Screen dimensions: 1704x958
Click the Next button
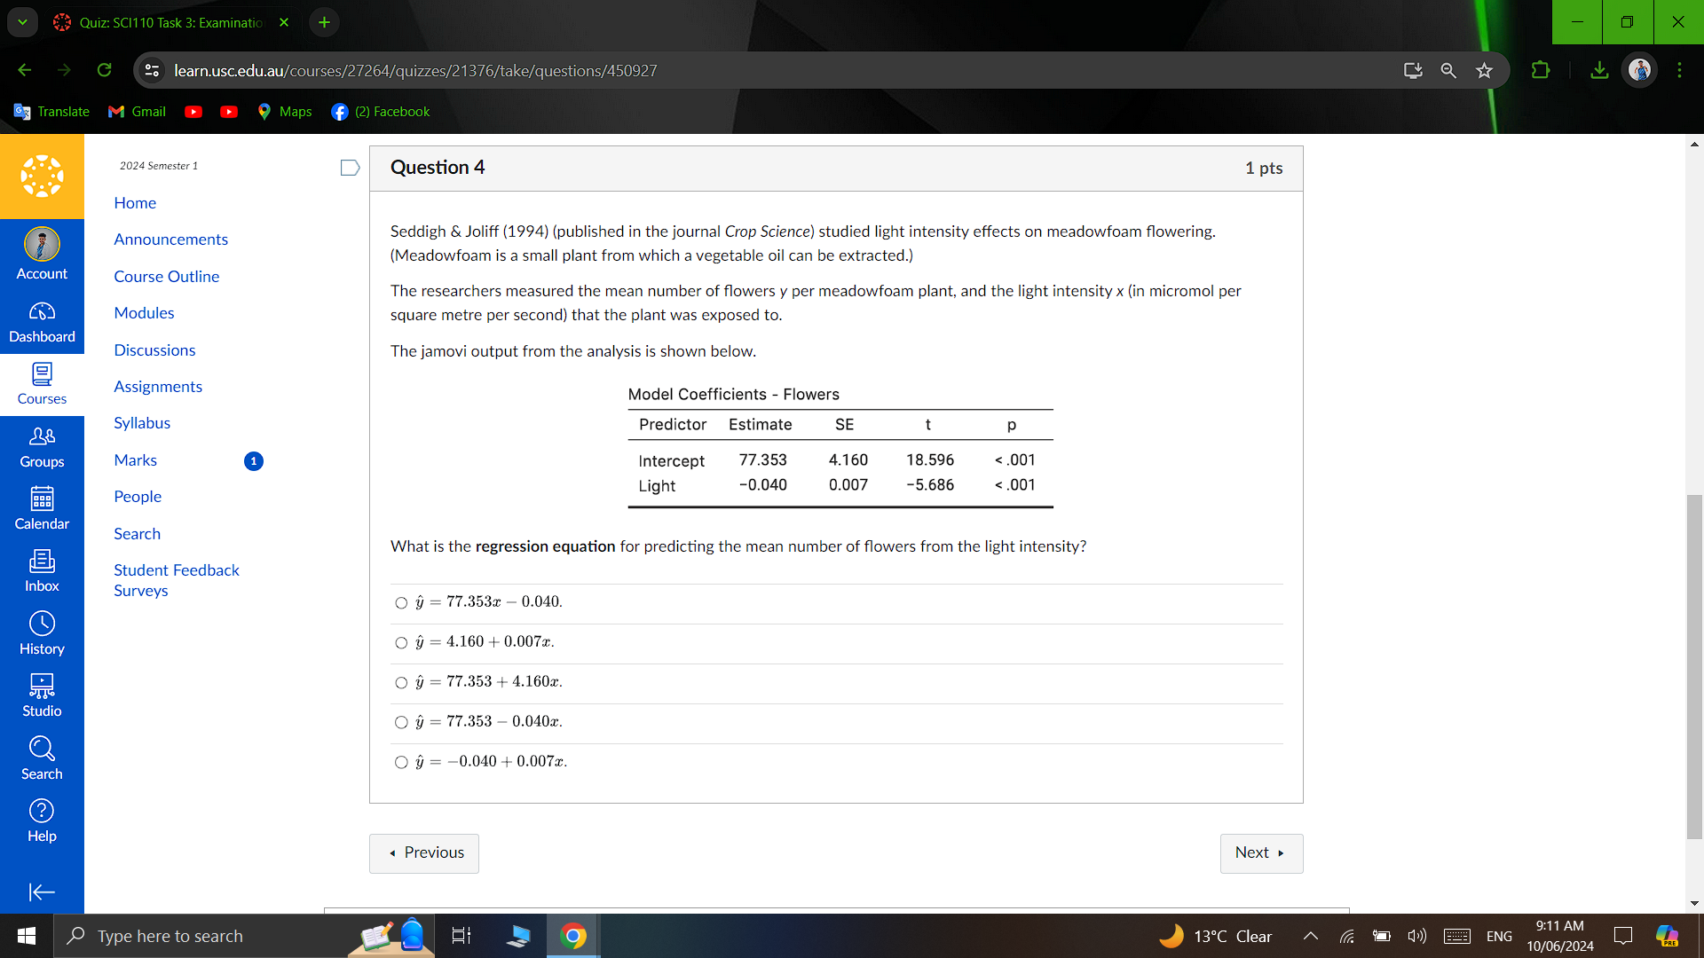pos(1261,852)
